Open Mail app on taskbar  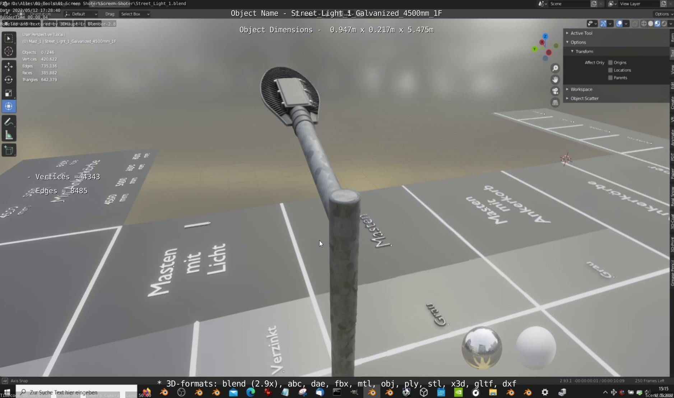233,392
